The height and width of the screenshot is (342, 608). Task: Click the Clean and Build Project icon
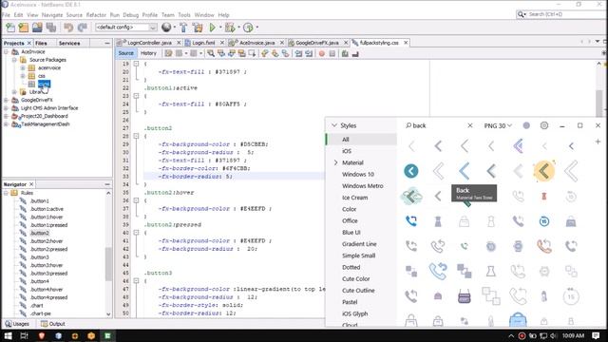pos(198,28)
